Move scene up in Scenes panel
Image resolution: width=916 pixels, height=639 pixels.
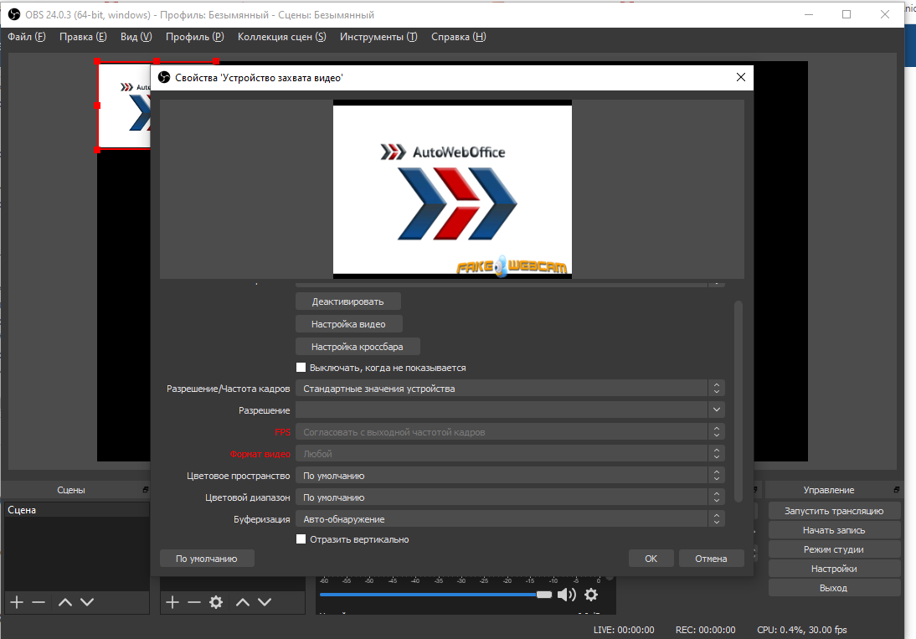click(x=65, y=602)
